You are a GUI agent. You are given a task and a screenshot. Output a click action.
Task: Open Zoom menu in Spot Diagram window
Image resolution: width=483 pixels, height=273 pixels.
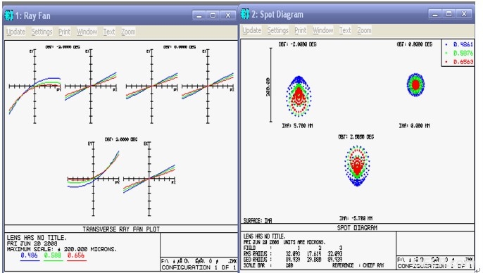tap(364, 30)
